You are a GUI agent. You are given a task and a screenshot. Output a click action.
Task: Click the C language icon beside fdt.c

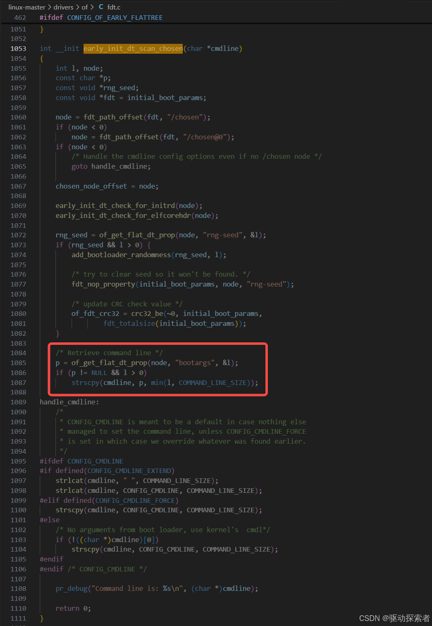tap(101, 7)
